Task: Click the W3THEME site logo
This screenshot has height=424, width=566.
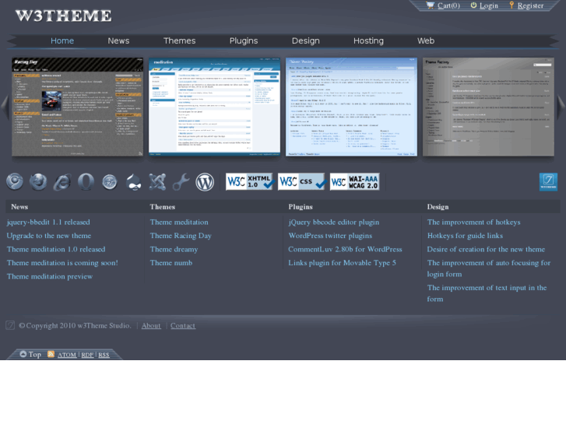Action: pos(64,16)
